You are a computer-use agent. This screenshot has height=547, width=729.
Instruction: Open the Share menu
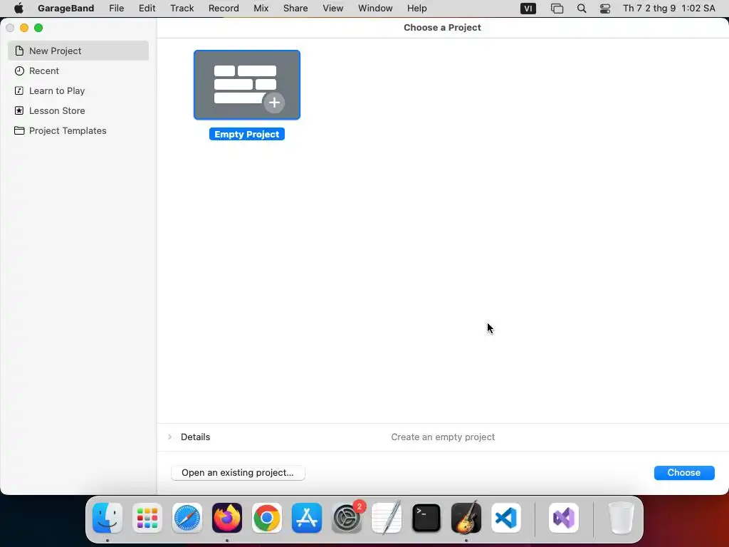[295, 9]
